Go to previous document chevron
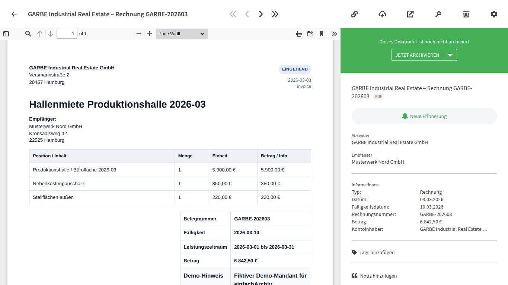The image size is (508, 285). pos(247,14)
